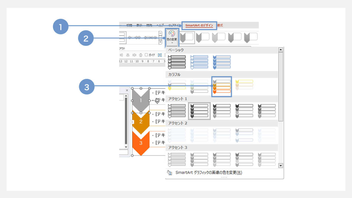Click the text box icon next to ガイド
Screen dimensions: 352x198
pos(160,55)
